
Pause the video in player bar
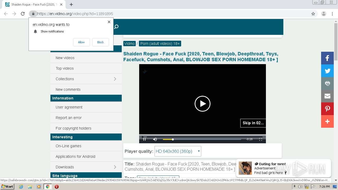point(144,139)
